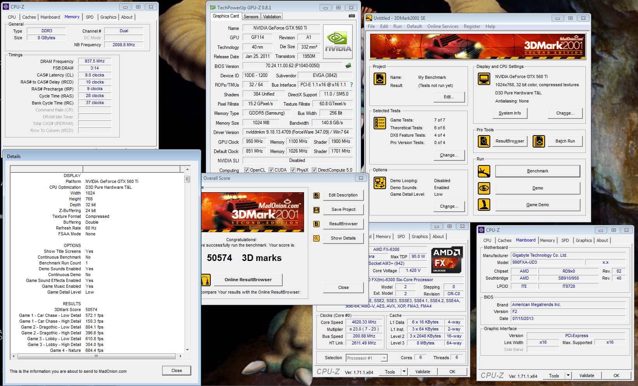Click OK in CPU-Z CPU window

(x=453, y=372)
